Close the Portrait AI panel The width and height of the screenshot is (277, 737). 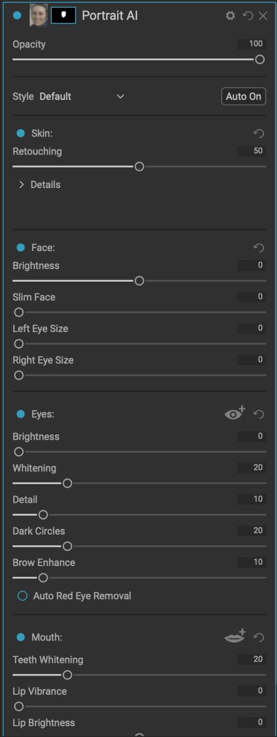click(263, 16)
